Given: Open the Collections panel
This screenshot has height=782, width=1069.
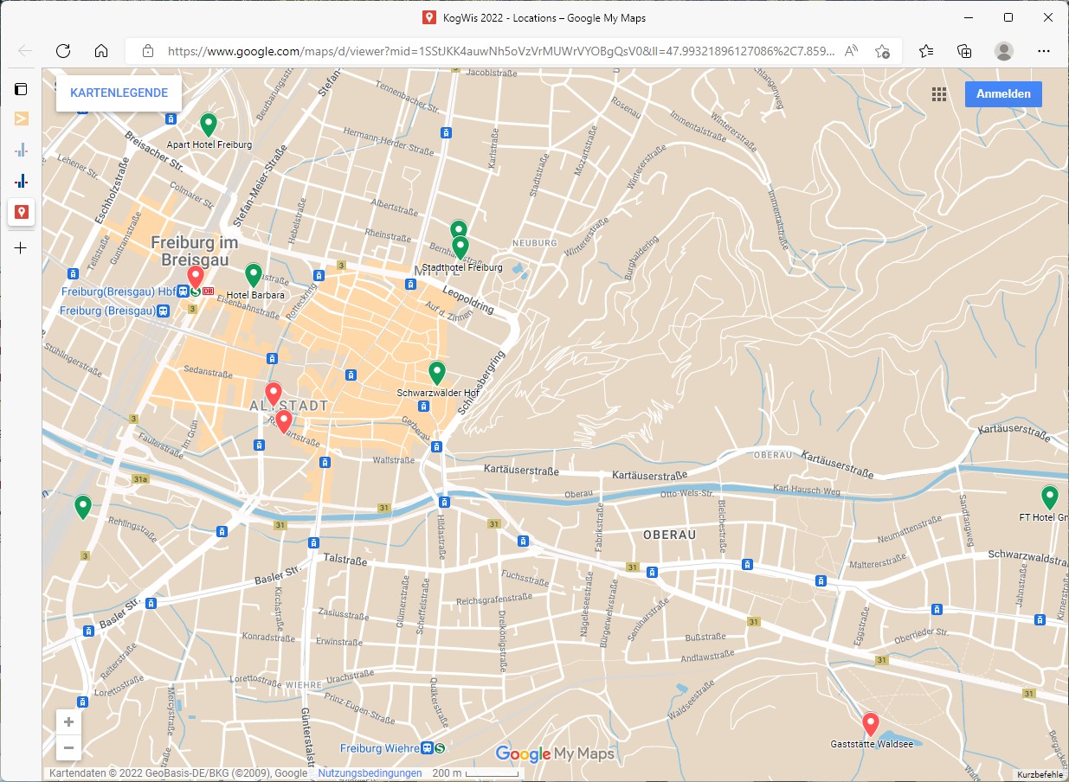Looking at the screenshot, I should tap(964, 51).
